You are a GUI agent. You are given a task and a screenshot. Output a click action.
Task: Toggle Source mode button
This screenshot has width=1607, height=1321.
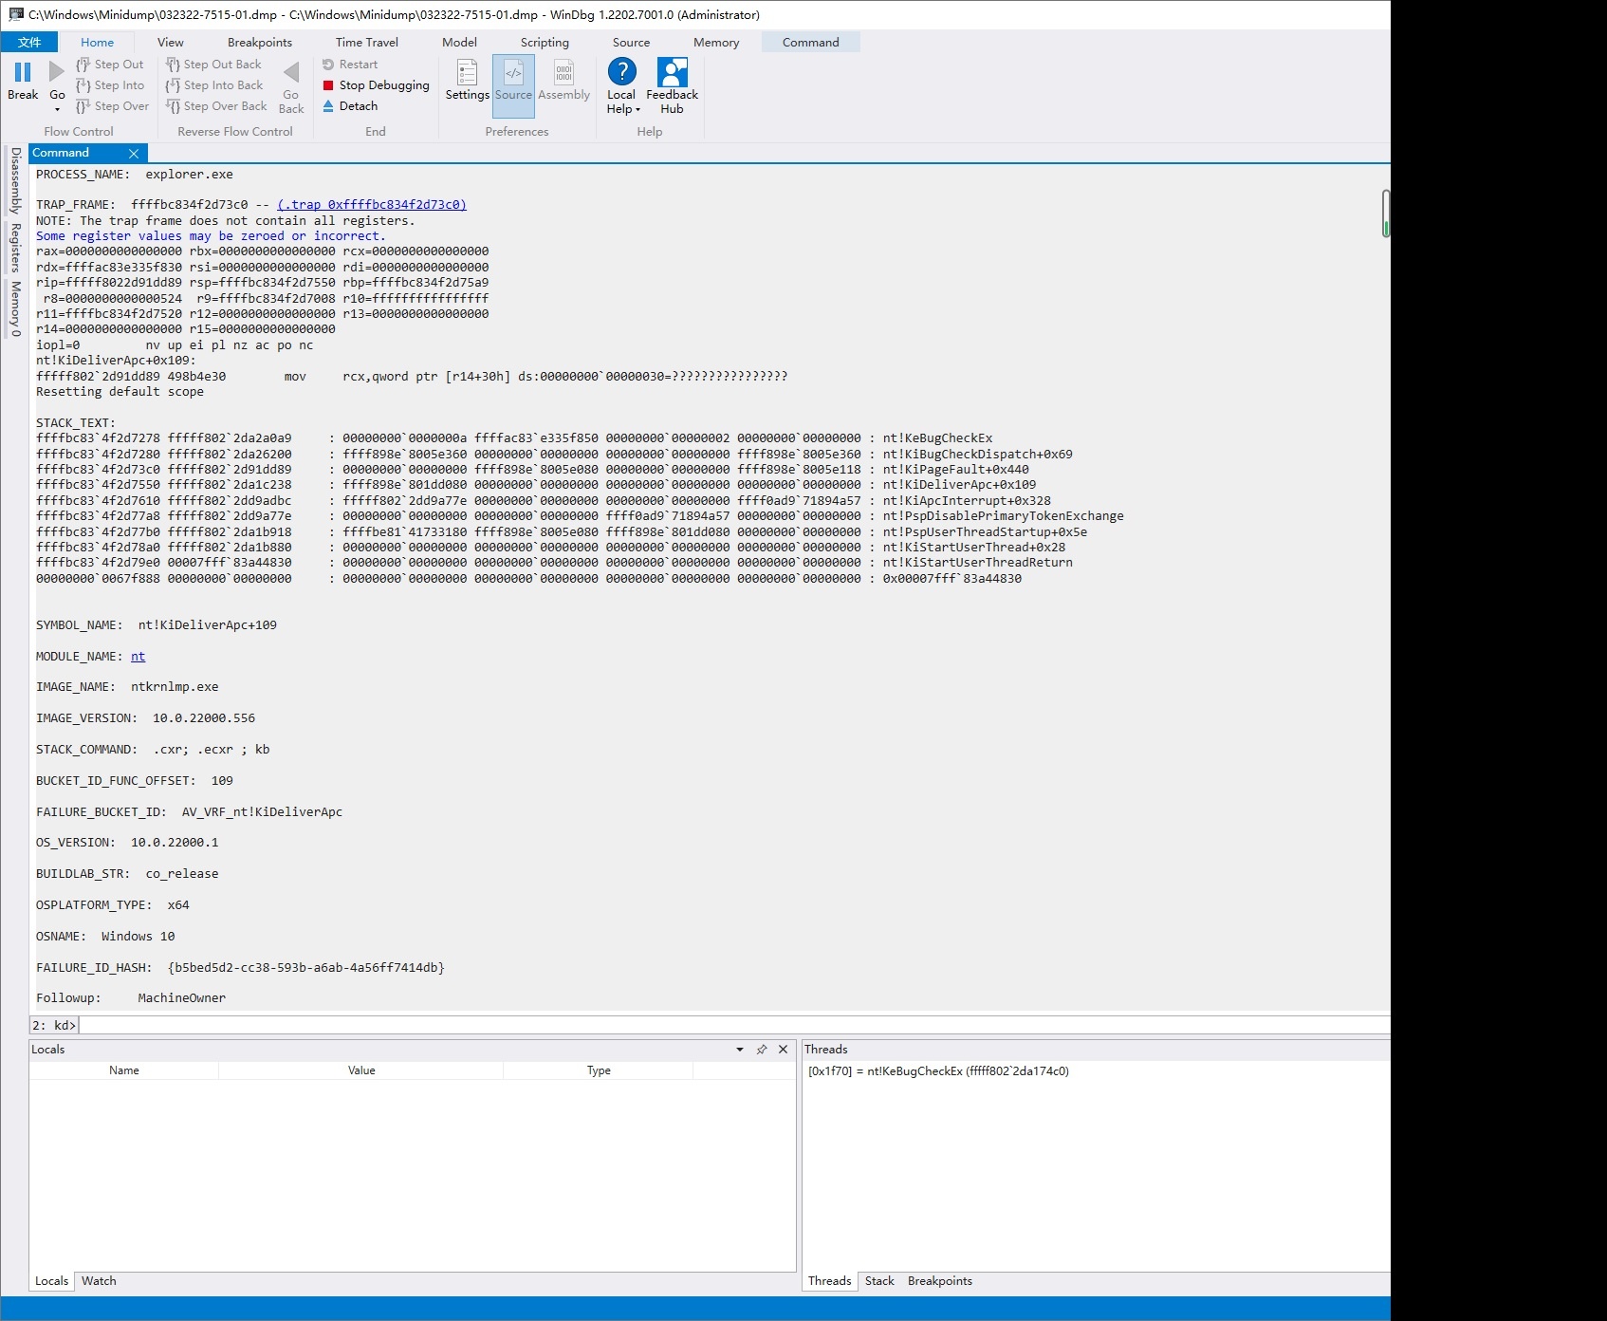point(513,85)
